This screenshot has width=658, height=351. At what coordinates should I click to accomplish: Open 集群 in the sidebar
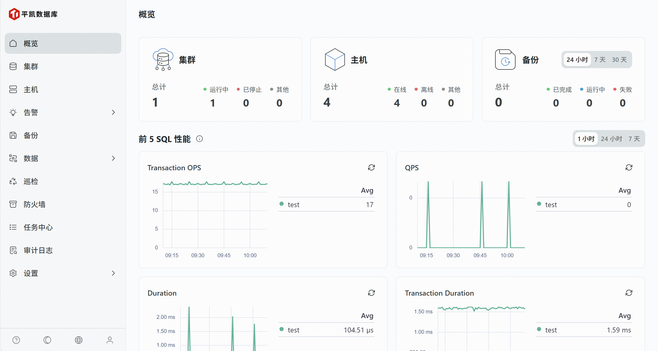(31, 66)
